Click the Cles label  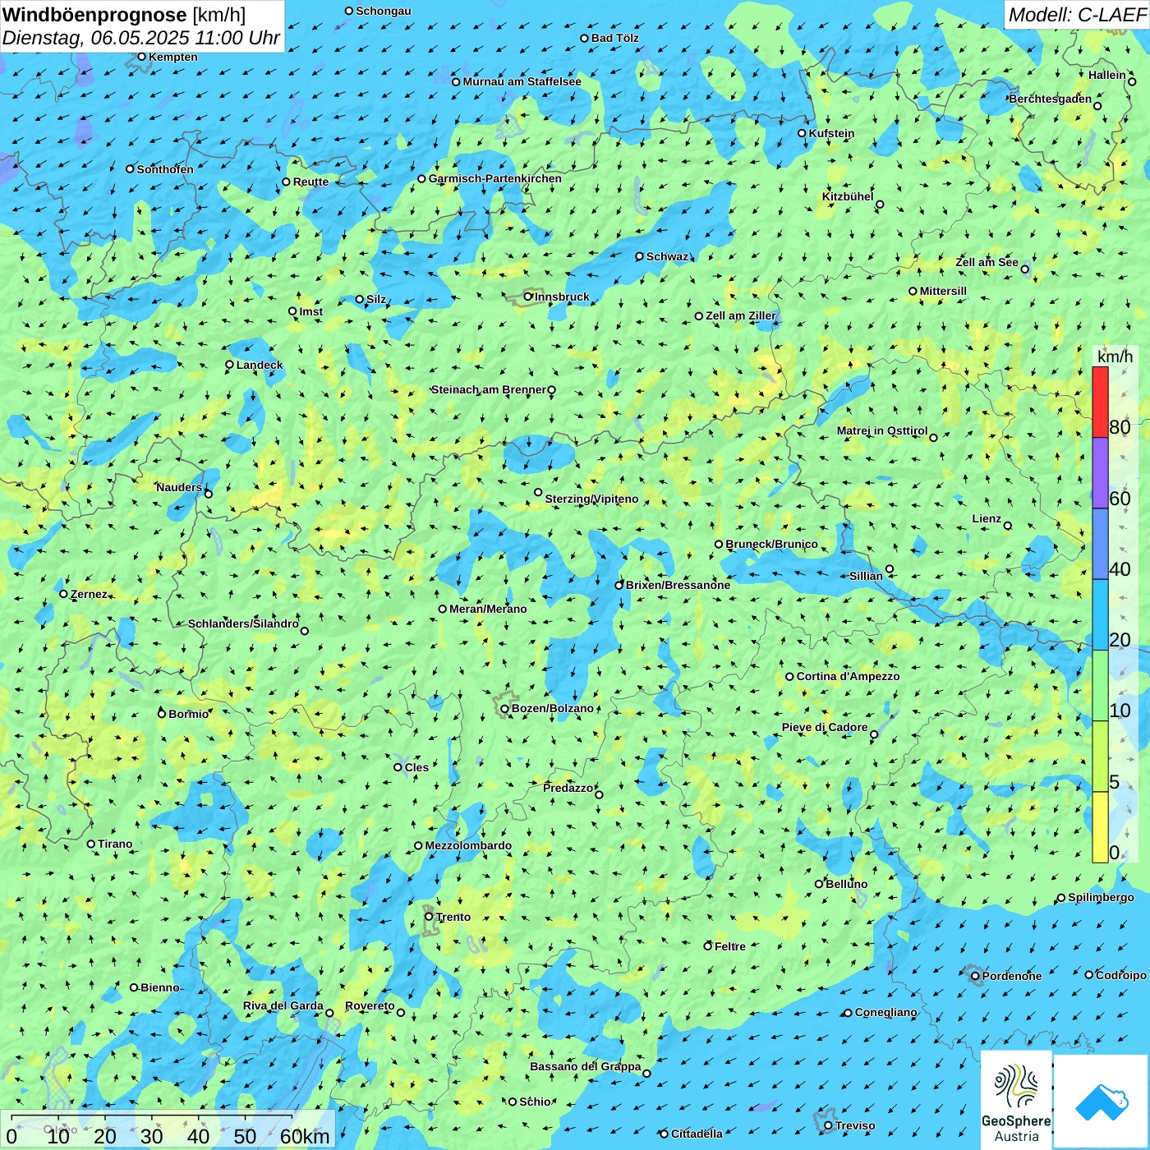(416, 767)
